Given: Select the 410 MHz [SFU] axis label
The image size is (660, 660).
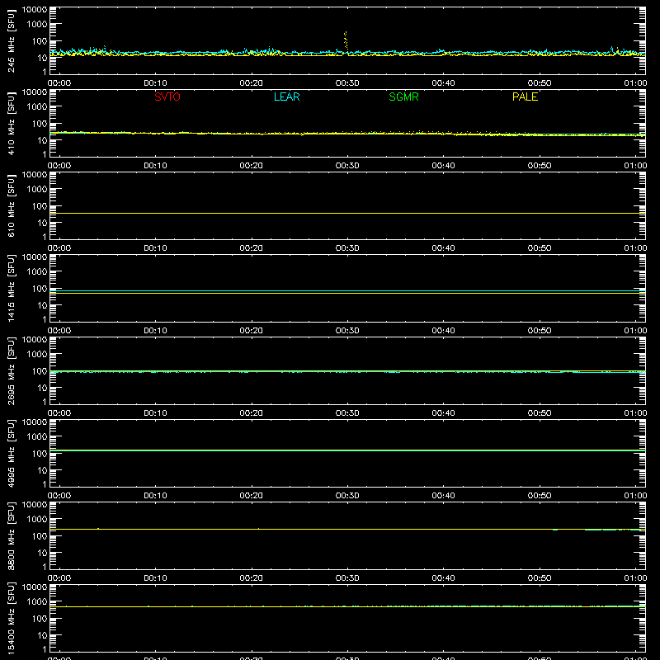Looking at the screenshot, I should [11, 123].
